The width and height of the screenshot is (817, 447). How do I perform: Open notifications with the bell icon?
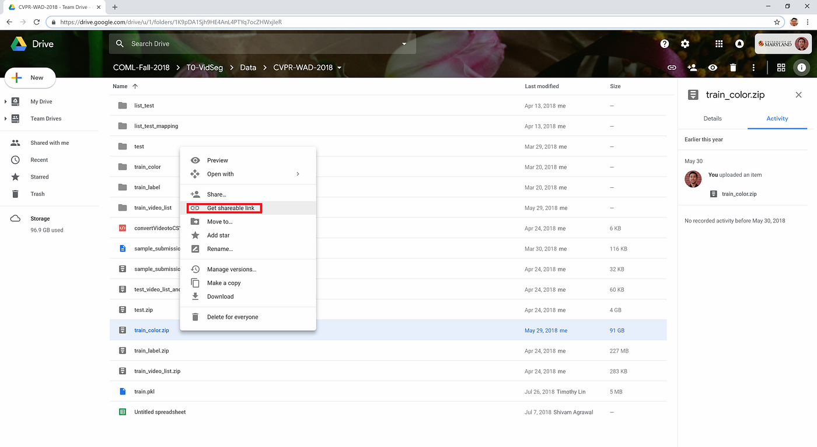point(739,43)
